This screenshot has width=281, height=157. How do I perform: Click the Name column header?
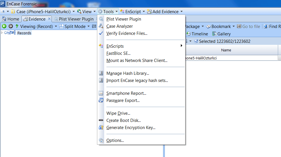226,50
